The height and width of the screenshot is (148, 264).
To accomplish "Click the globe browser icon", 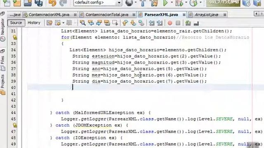I will point(129,3).
